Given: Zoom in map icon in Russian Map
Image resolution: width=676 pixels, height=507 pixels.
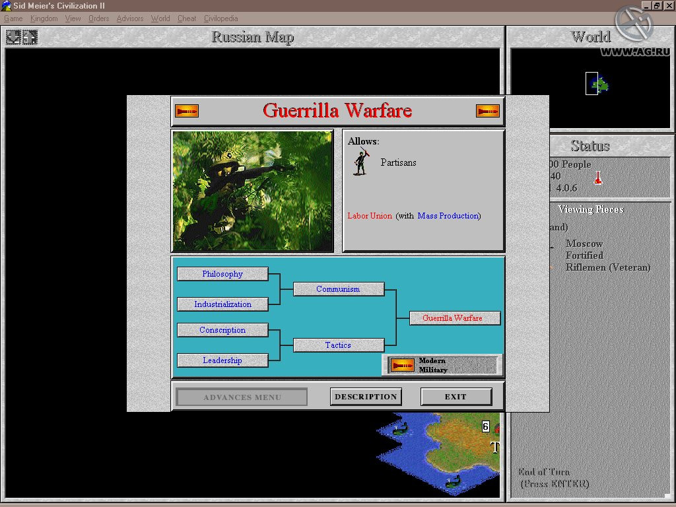Looking at the screenshot, I should click(13, 37).
